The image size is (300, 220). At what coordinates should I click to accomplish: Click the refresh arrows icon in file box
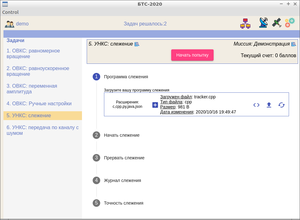coord(281,105)
